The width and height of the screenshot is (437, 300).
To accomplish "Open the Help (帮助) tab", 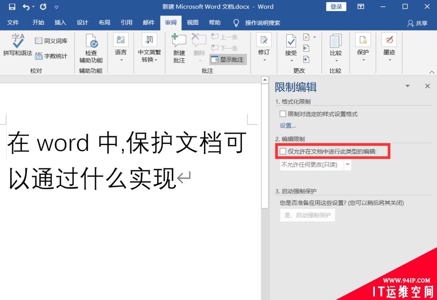I will tap(215, 22).
